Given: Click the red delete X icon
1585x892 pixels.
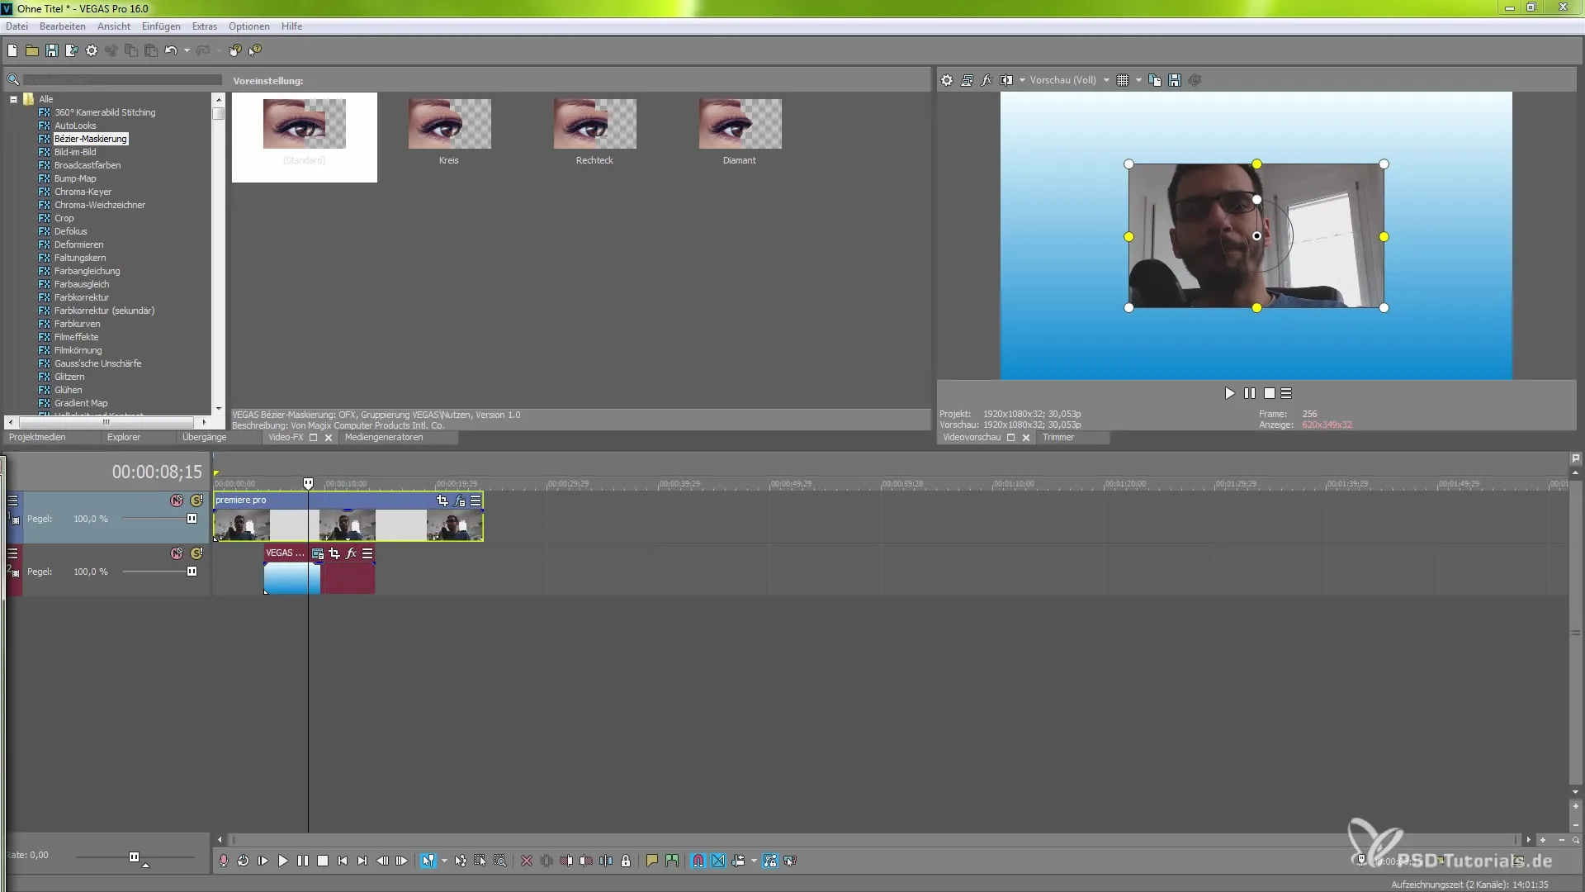Looking at the screenshot, I should point(527,861).
